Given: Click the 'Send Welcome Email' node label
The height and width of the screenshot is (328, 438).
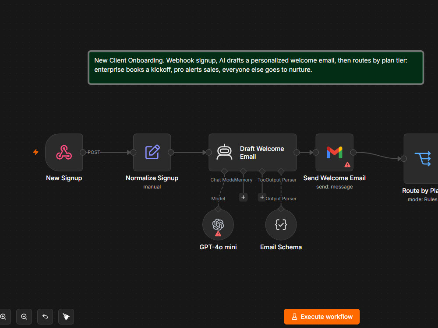Looking at the screenshot, I should point(334,178).
